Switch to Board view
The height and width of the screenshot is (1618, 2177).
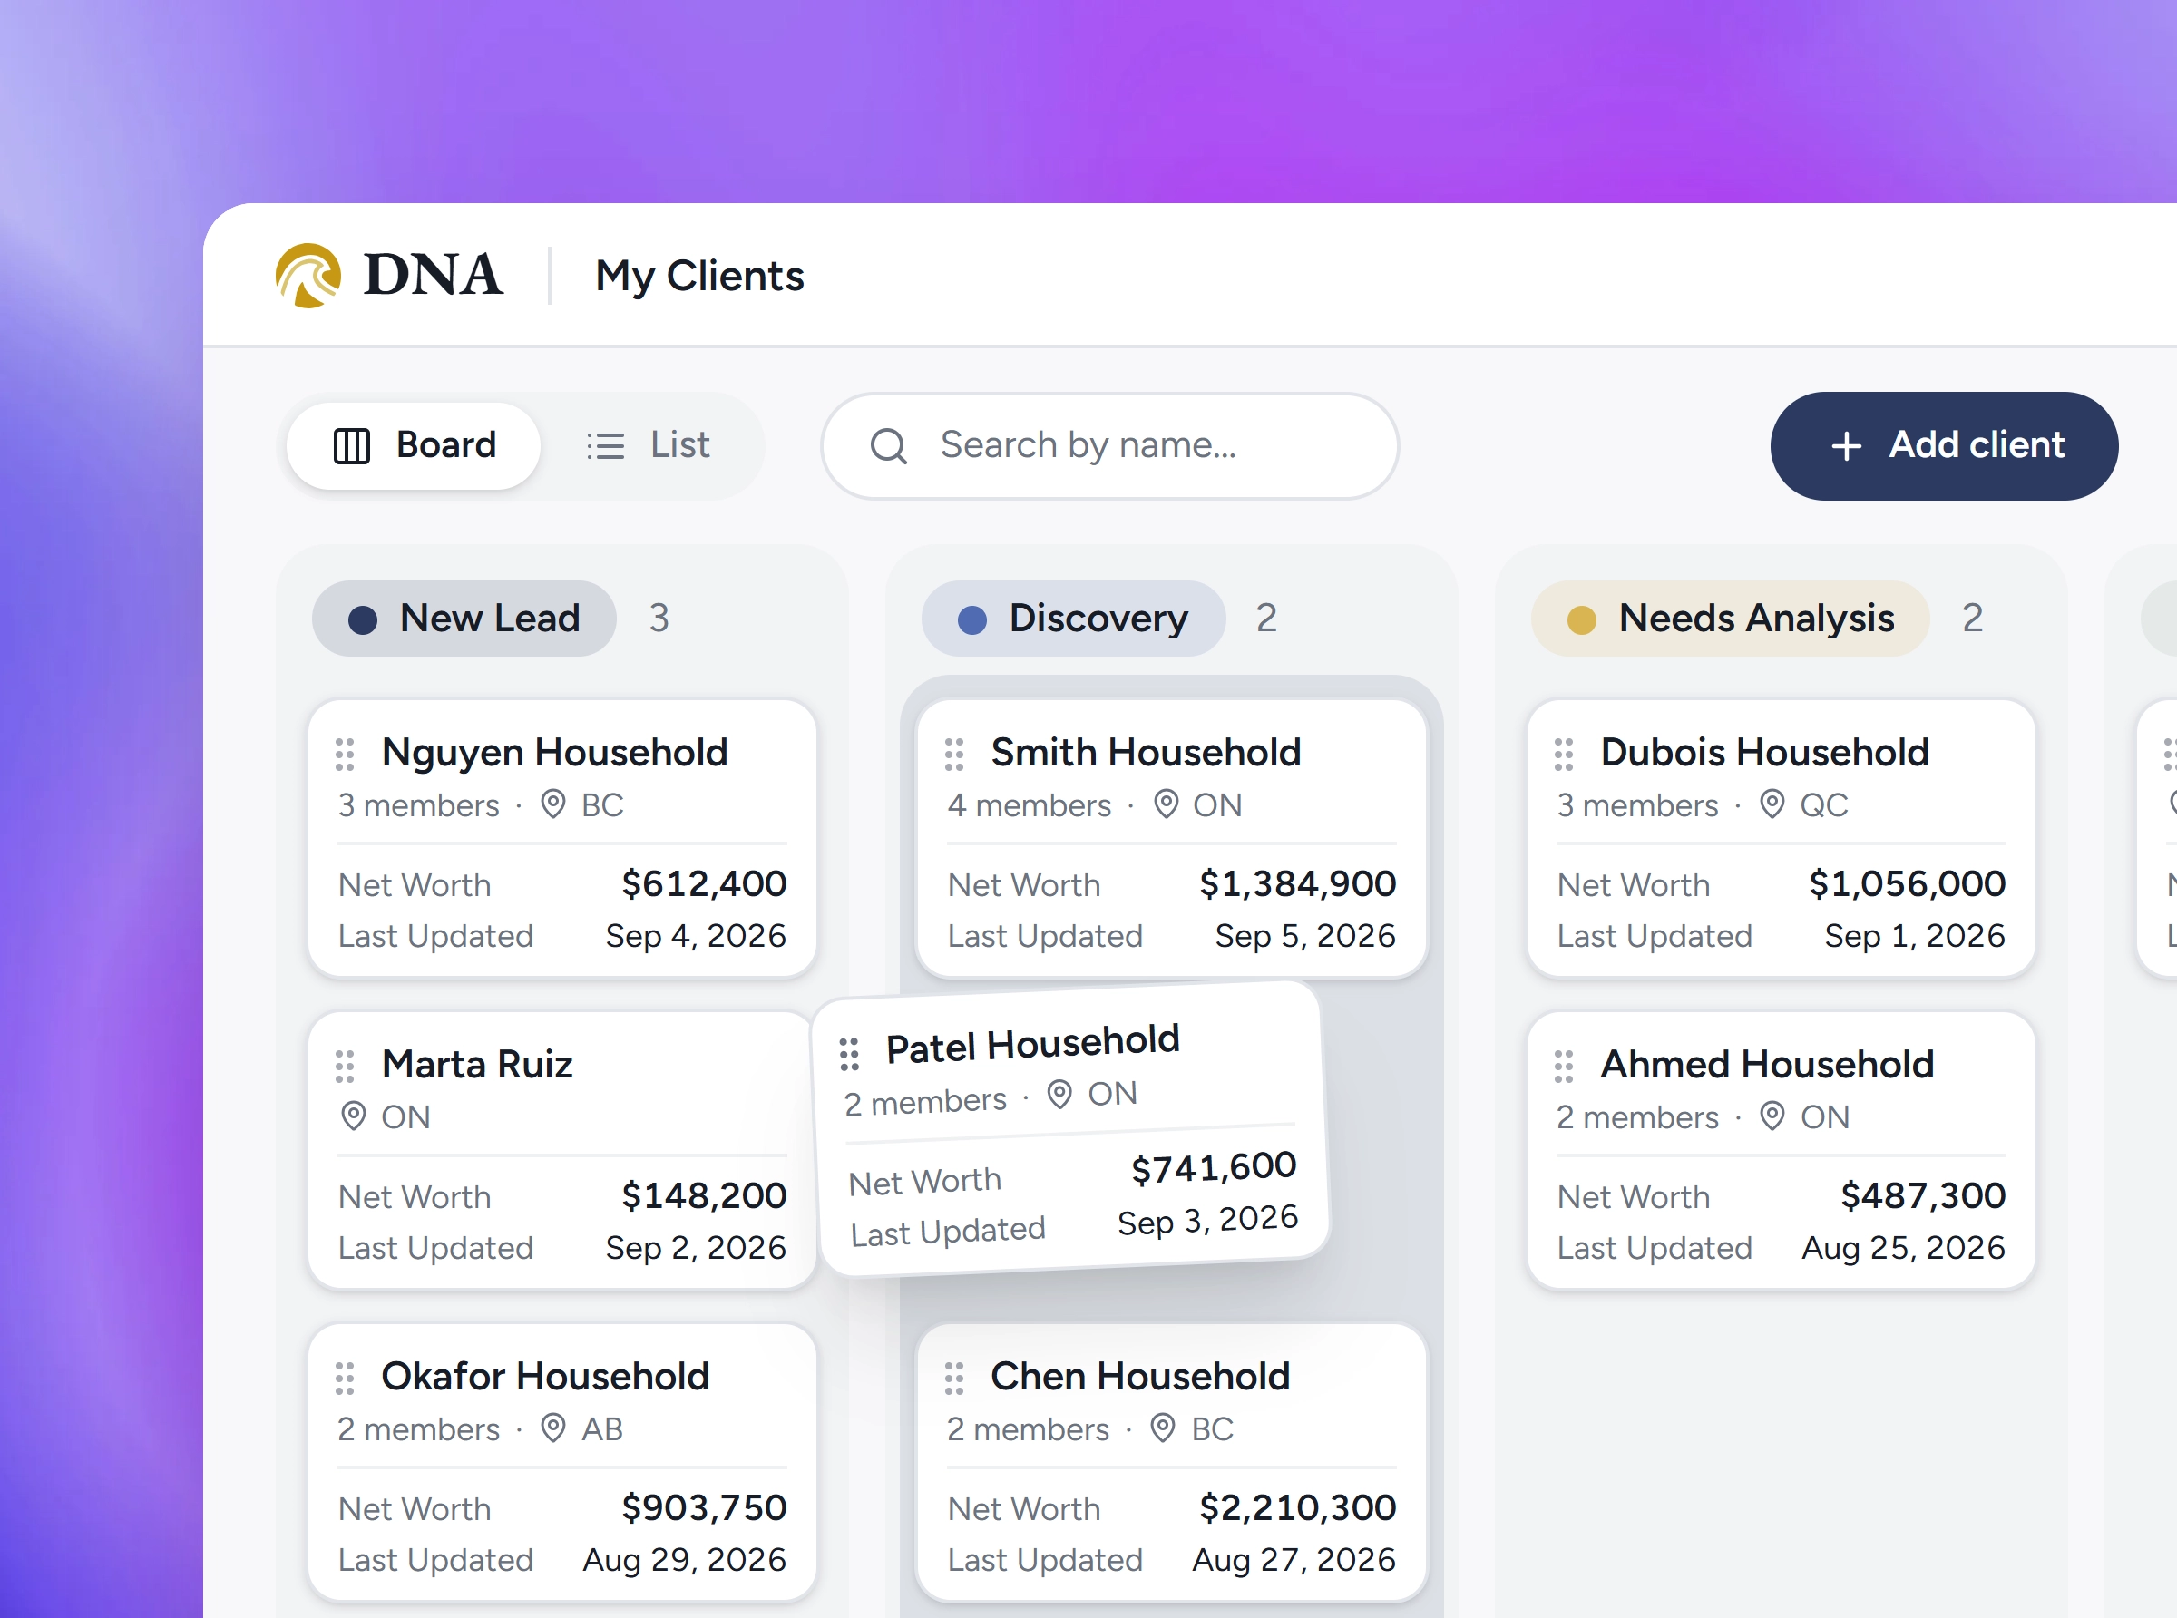pyautogui.click(x=414, y=445)
